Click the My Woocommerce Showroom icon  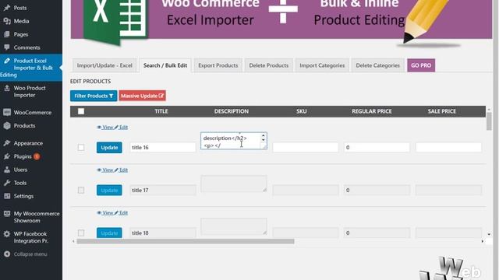7,214
